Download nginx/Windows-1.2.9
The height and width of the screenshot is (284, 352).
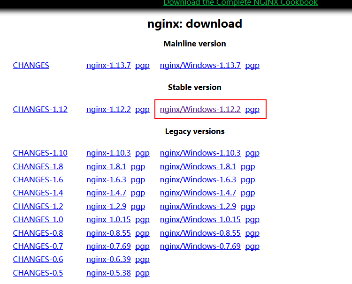[x=198, y=207]
